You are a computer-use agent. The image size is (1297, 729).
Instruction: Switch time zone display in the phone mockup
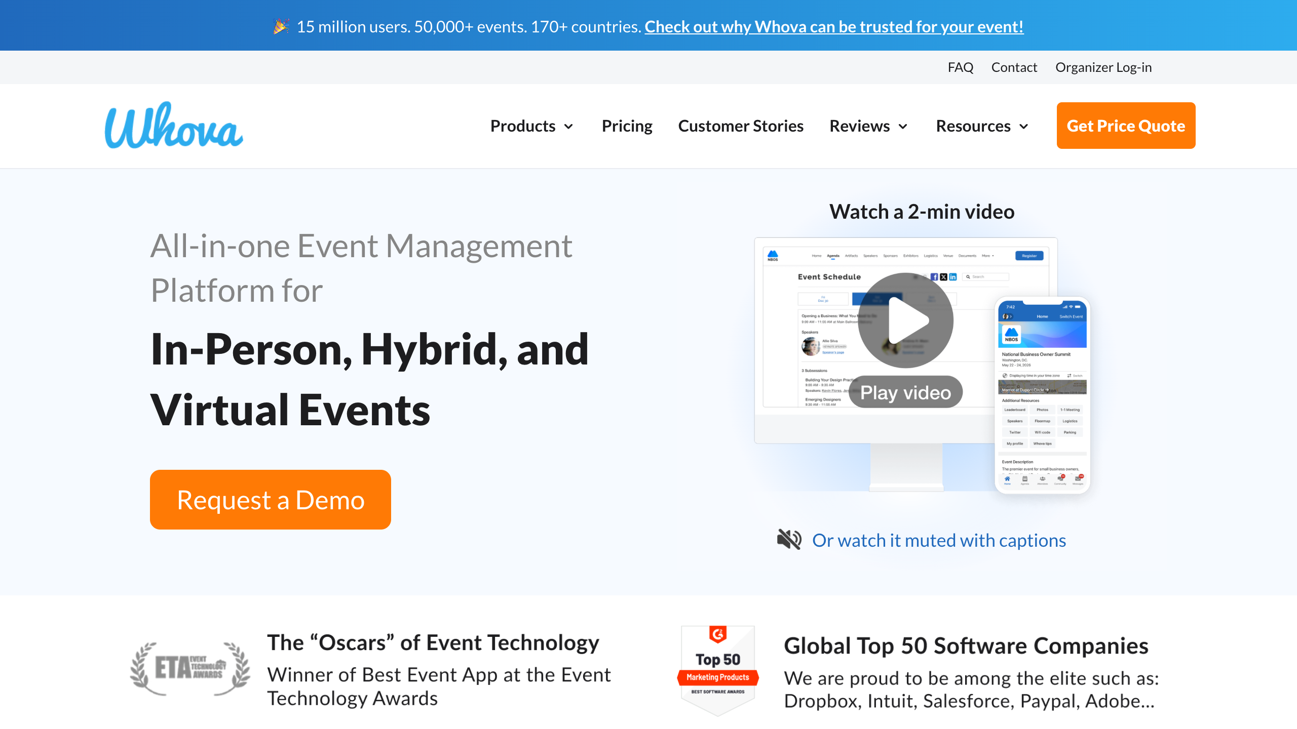click(x=1075, y=376)
